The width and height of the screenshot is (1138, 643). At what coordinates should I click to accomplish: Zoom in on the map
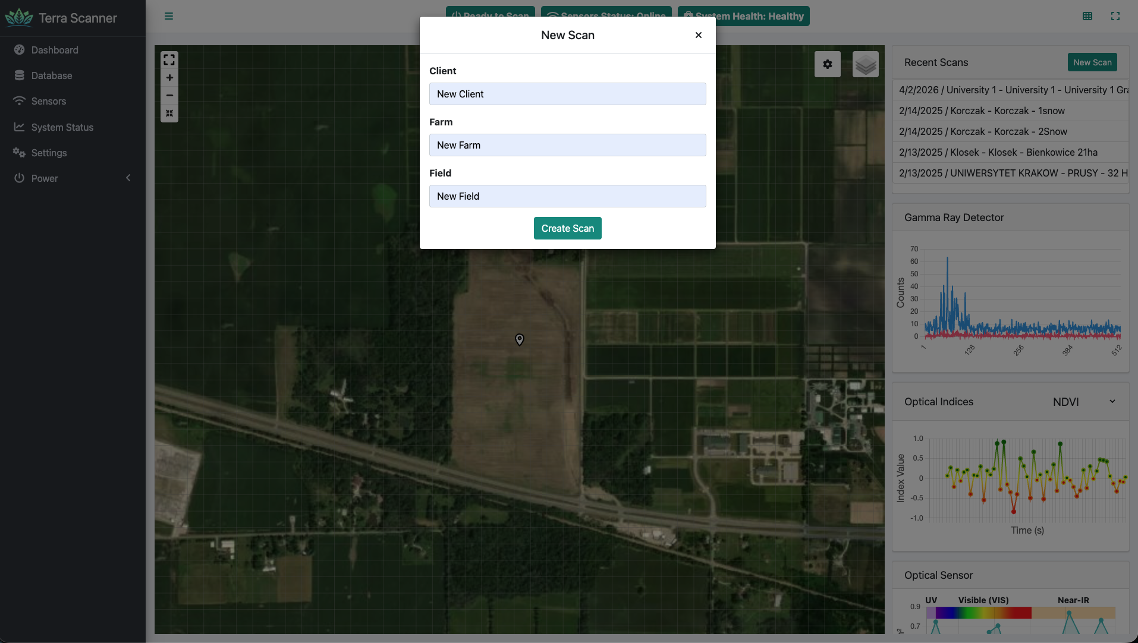[x=169, y=78]
